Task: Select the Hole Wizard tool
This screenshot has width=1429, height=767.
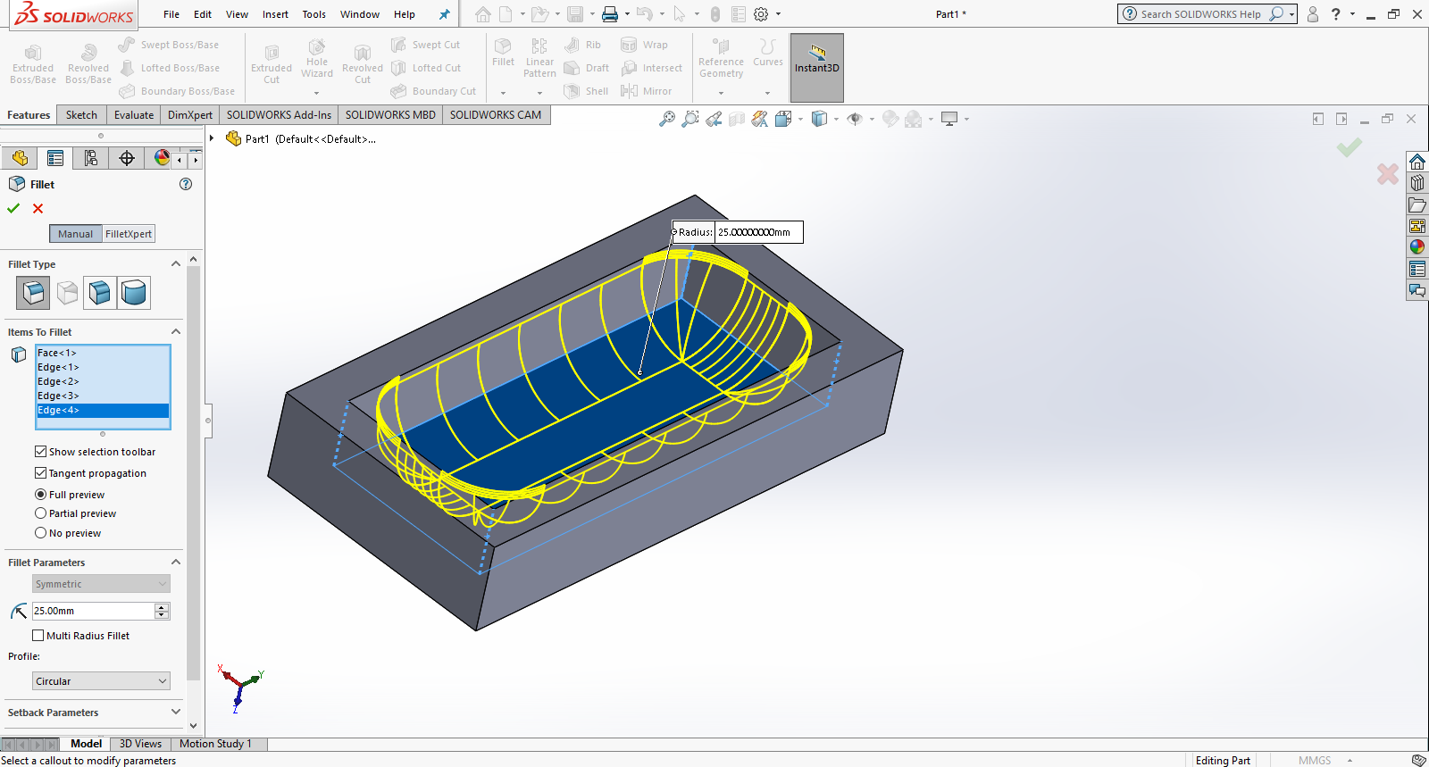Action: 316,58
